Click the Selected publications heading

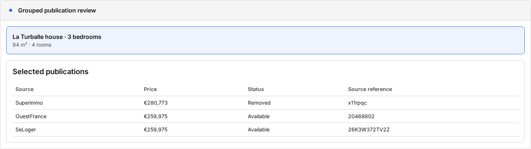51,72
